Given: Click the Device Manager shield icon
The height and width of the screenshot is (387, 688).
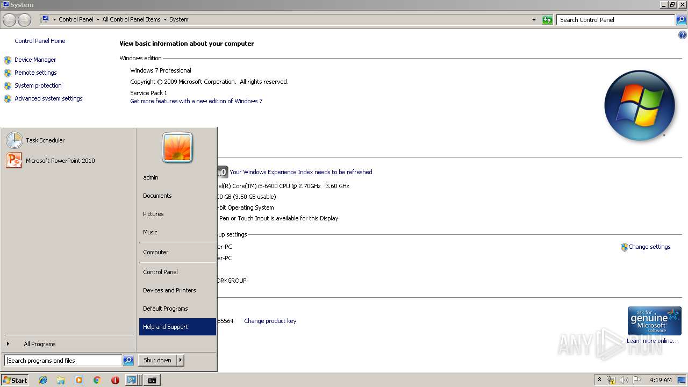Looking at the screenshot, I should coord(8,60).
